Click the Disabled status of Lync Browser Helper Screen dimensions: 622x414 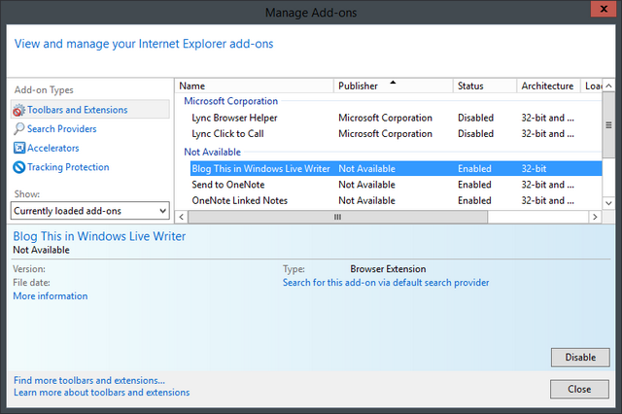(475, 118)
